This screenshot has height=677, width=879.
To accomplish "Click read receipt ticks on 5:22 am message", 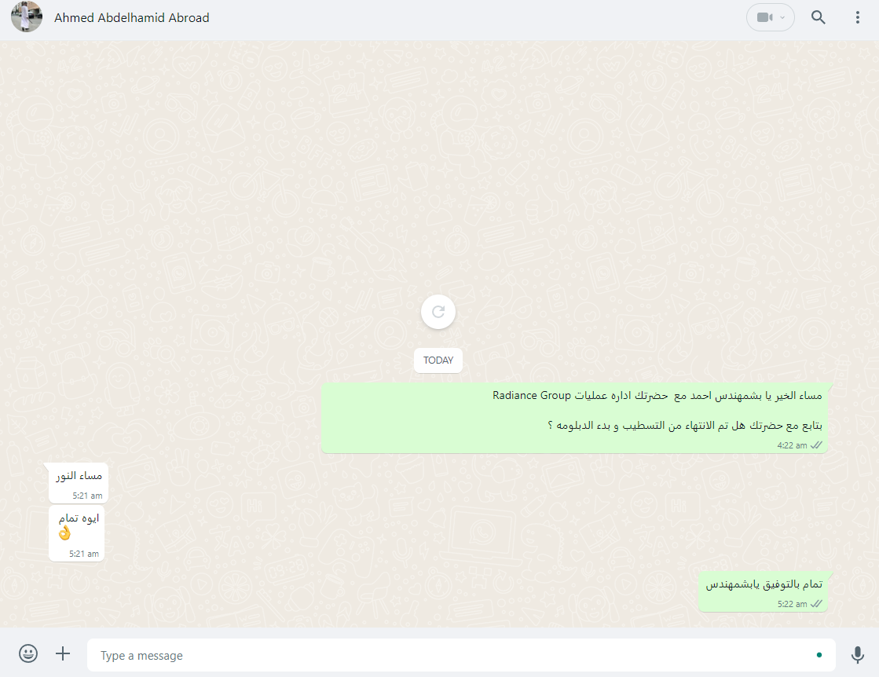I will [x=816, y=604].
